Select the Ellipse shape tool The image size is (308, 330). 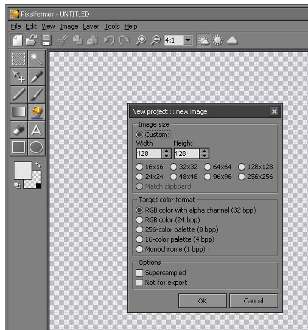click(37, 147)
